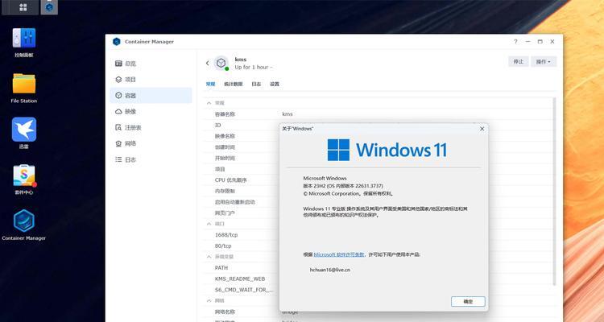Switch to the 常规 tab of kms
This screenshot has width=604, height=322.
point(211,84)
